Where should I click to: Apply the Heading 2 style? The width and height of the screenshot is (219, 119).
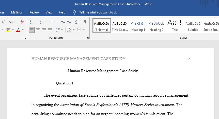click(x=157, y=26)
